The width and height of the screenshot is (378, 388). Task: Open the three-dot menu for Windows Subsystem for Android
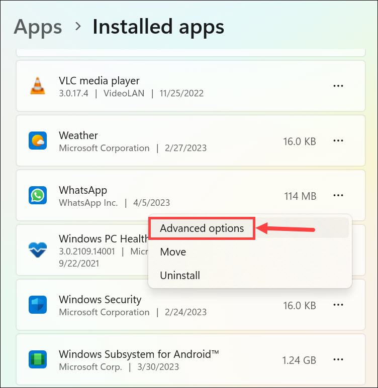pyautogui.click(x=338, y=359)
